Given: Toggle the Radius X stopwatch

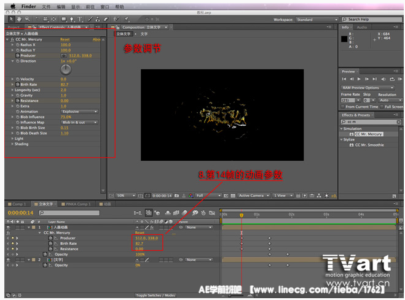Looking at the screenshot, I should 18,45.
